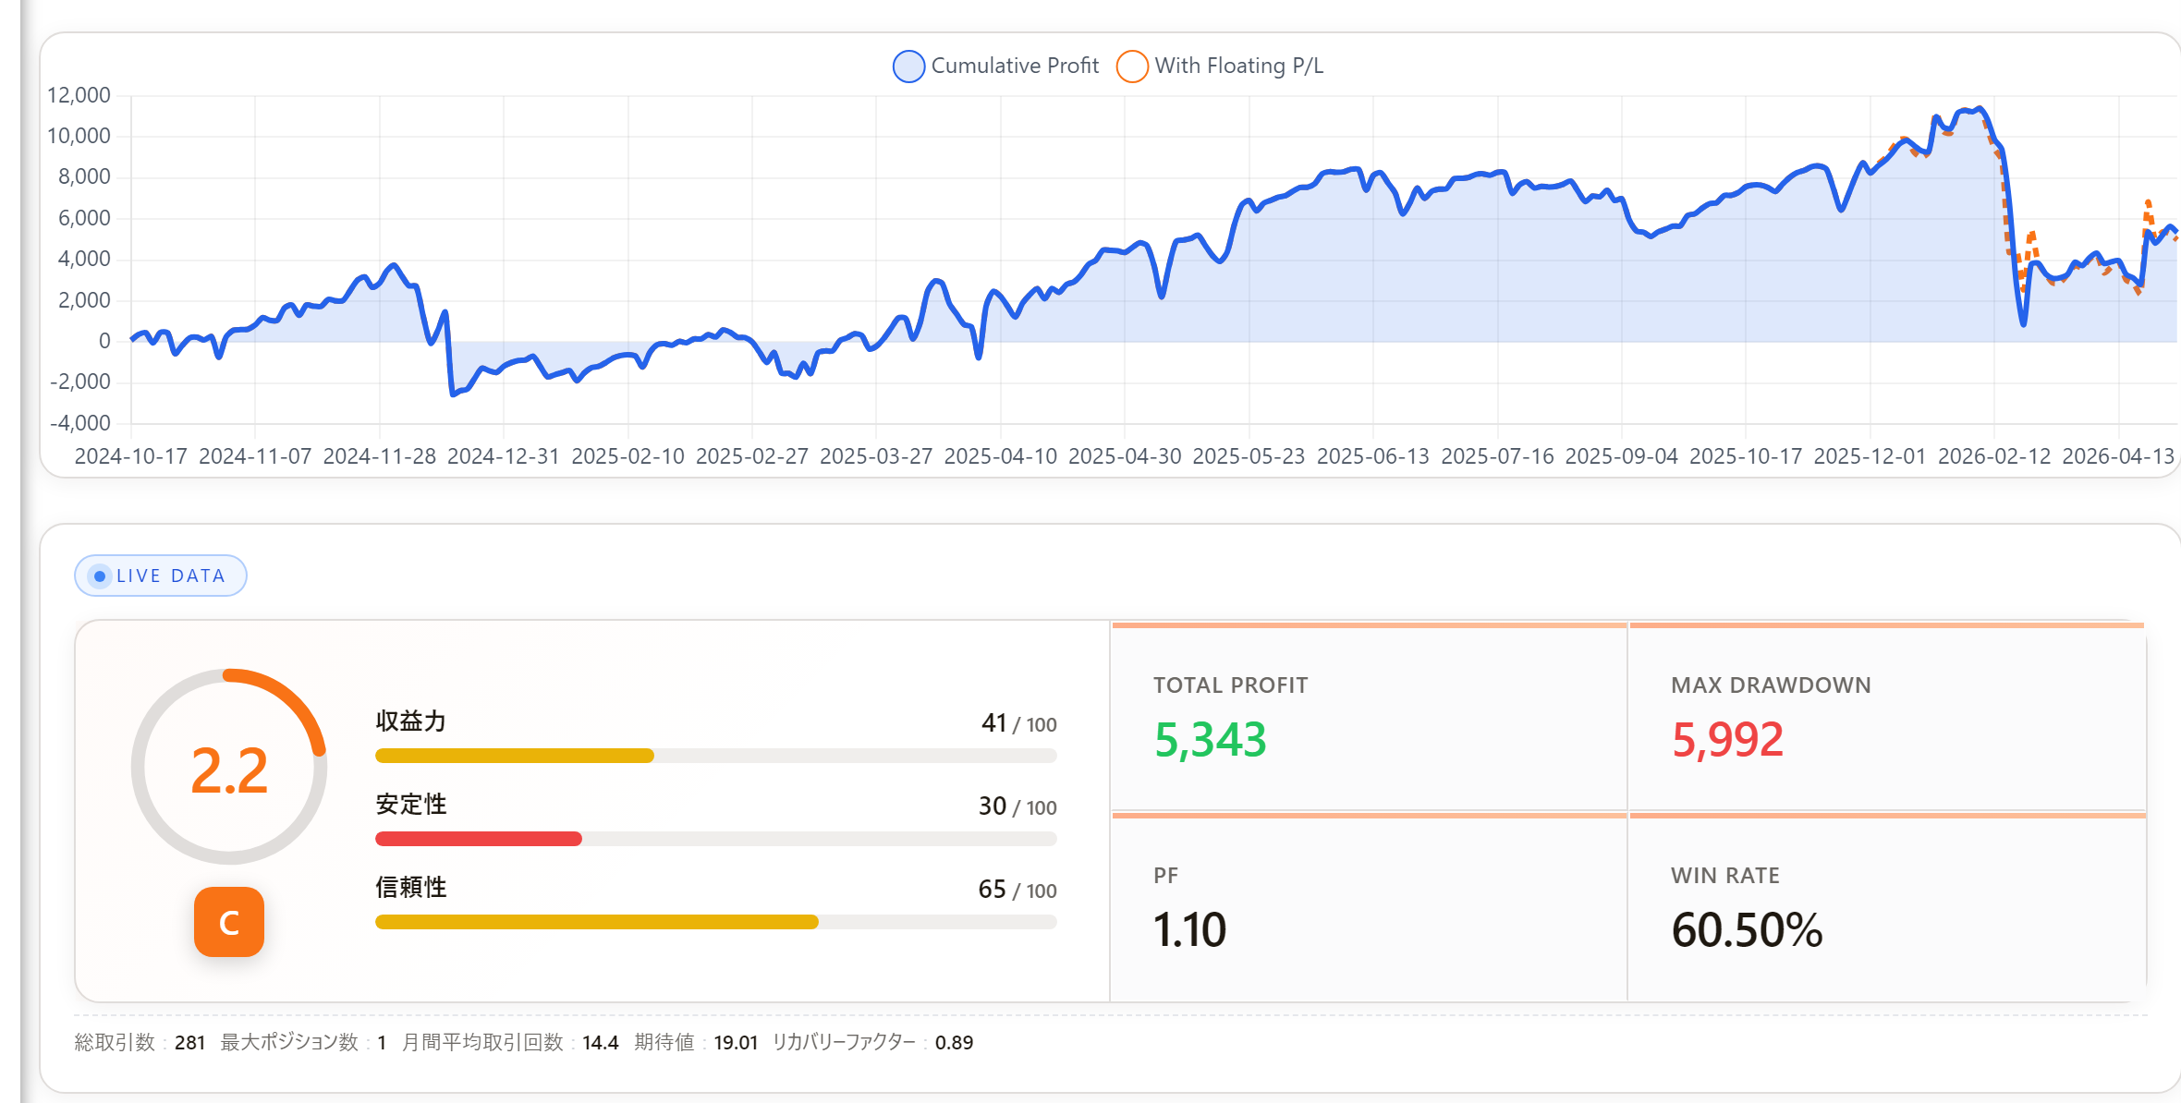Click the 30 / 100 score value

click(1017, 806)
